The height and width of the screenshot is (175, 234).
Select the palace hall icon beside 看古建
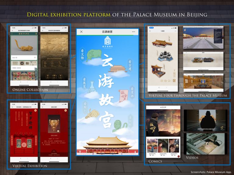pyautogui.click(x=118, y=69)
